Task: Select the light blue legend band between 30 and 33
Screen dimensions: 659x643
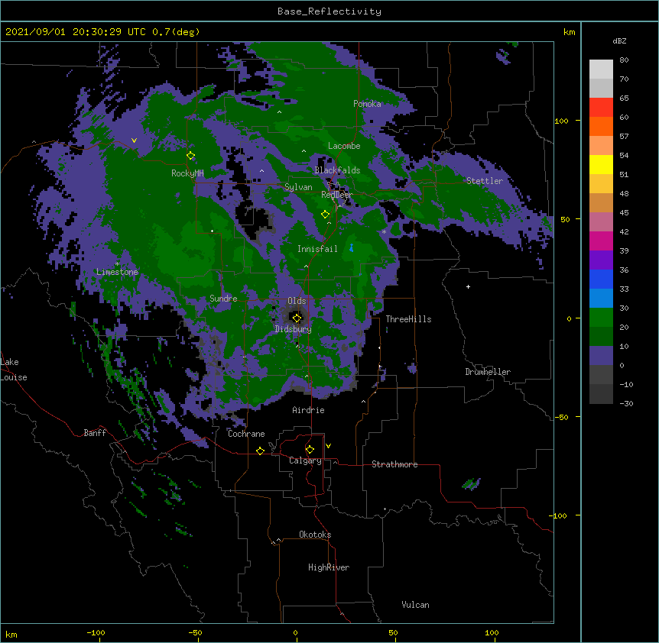Action: pyautogui.click(x=601, y=299)
